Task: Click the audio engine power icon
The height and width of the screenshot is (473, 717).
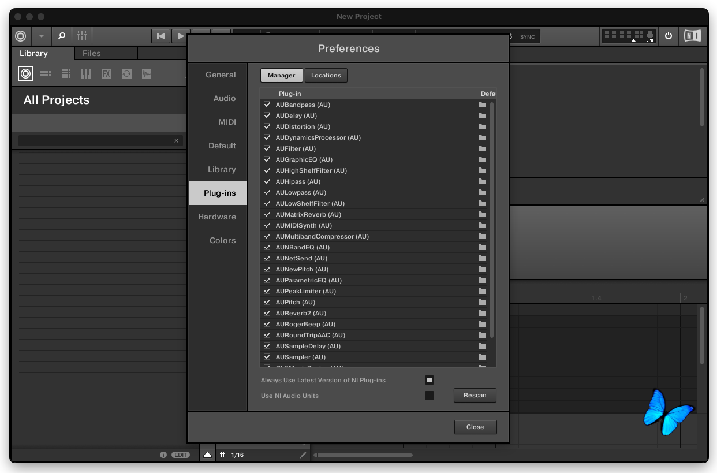Action: pos(669,36)
